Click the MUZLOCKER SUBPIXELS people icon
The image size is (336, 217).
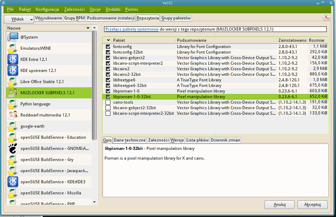coord(12,93)
